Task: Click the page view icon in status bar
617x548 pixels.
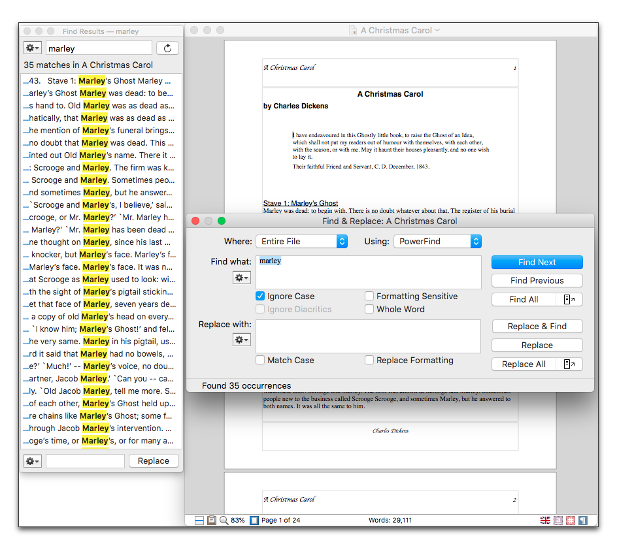Action: coord(254,521)
